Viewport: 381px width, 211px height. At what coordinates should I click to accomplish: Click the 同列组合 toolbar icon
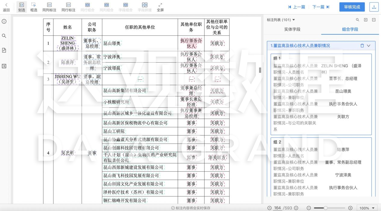(106, 7)
